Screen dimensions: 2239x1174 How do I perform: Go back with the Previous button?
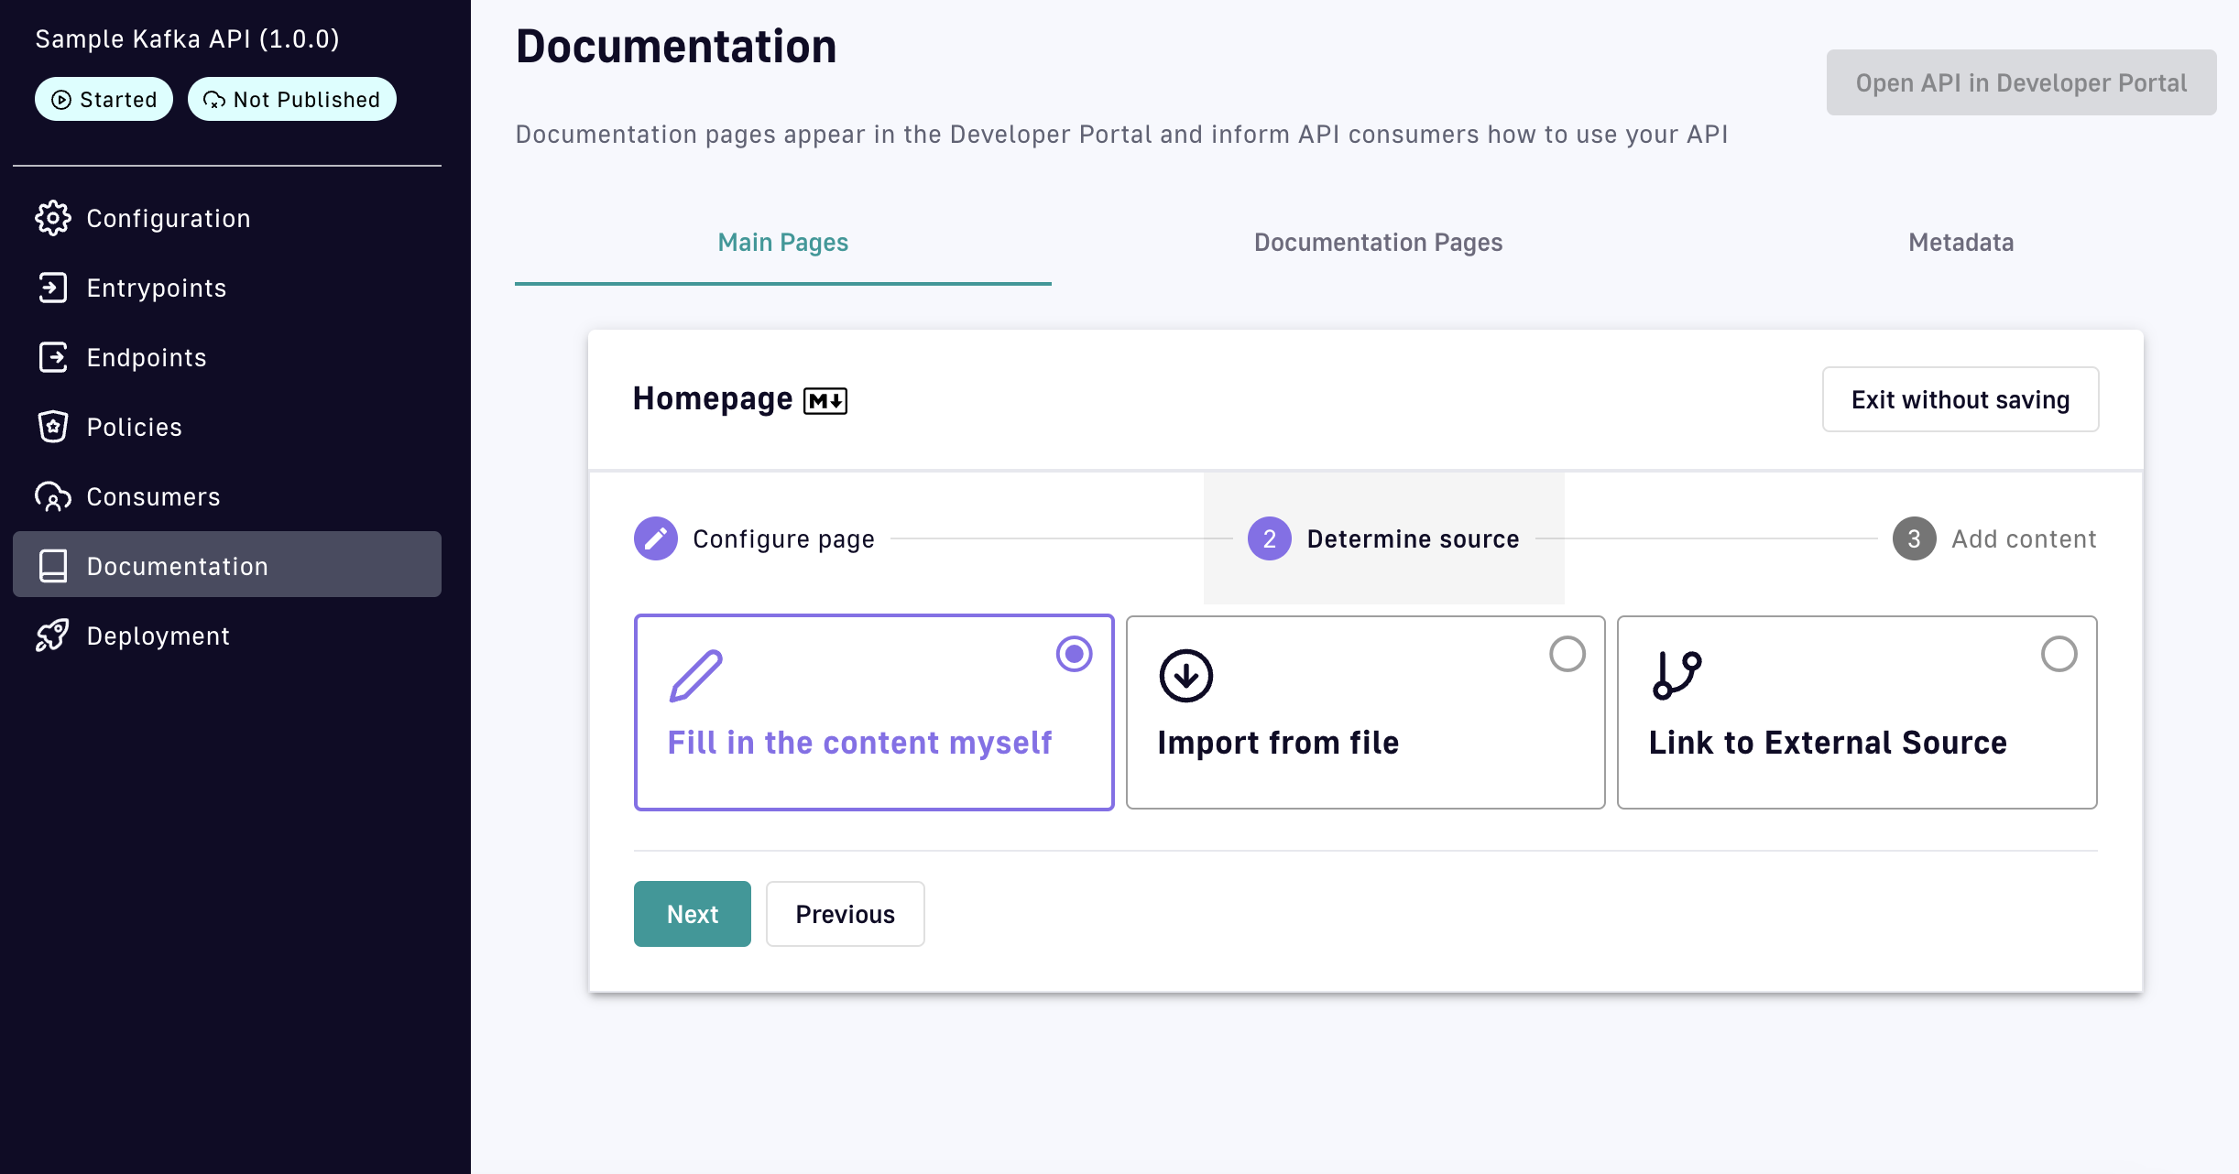845,914
